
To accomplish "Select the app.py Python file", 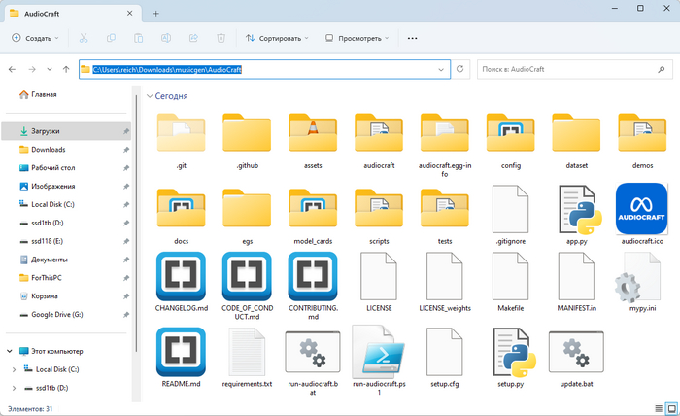I will coord(576,208).
